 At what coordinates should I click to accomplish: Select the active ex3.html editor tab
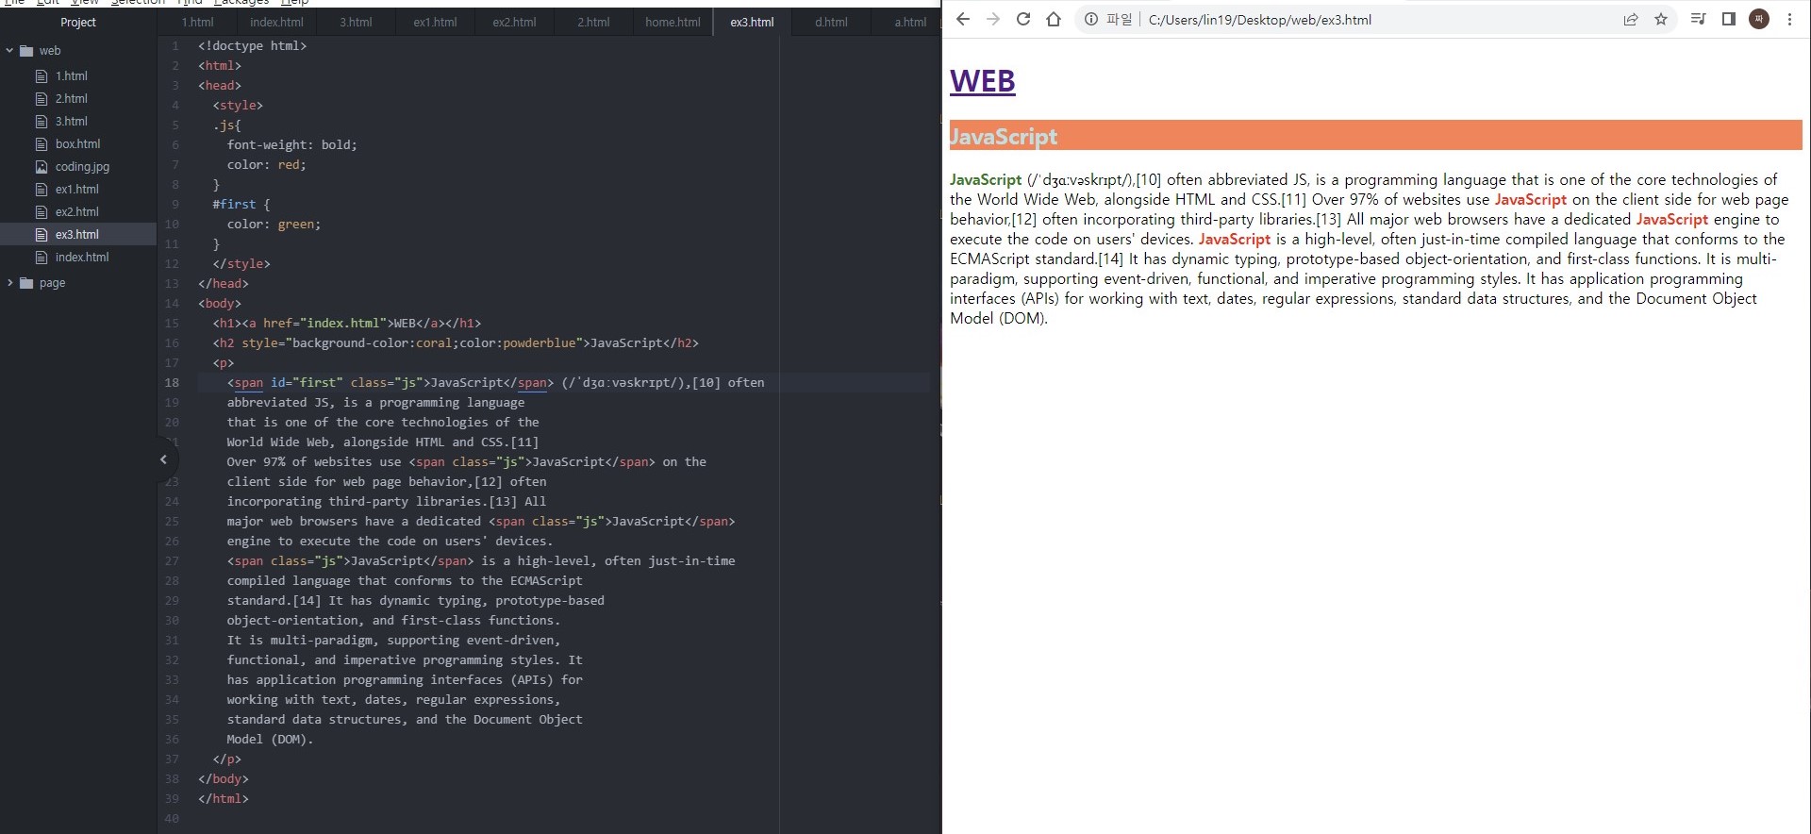752,22
